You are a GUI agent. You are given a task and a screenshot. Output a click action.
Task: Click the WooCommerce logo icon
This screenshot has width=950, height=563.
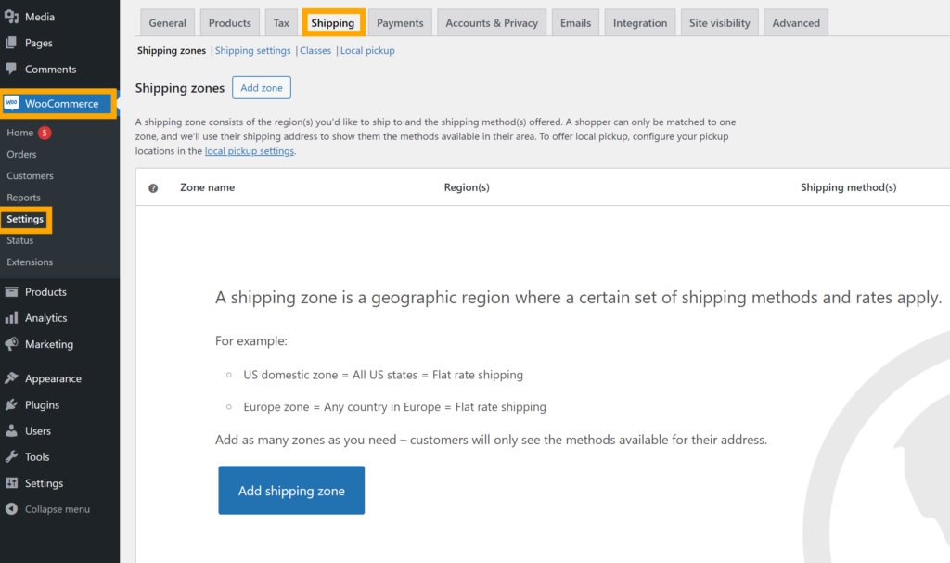(12, 104)
